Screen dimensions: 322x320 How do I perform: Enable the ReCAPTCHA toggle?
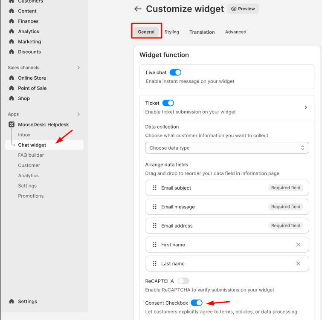pos(183,281)
